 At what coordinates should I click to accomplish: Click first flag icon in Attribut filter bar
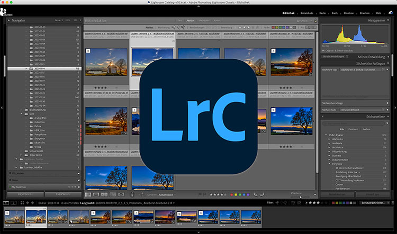[174, 27]
